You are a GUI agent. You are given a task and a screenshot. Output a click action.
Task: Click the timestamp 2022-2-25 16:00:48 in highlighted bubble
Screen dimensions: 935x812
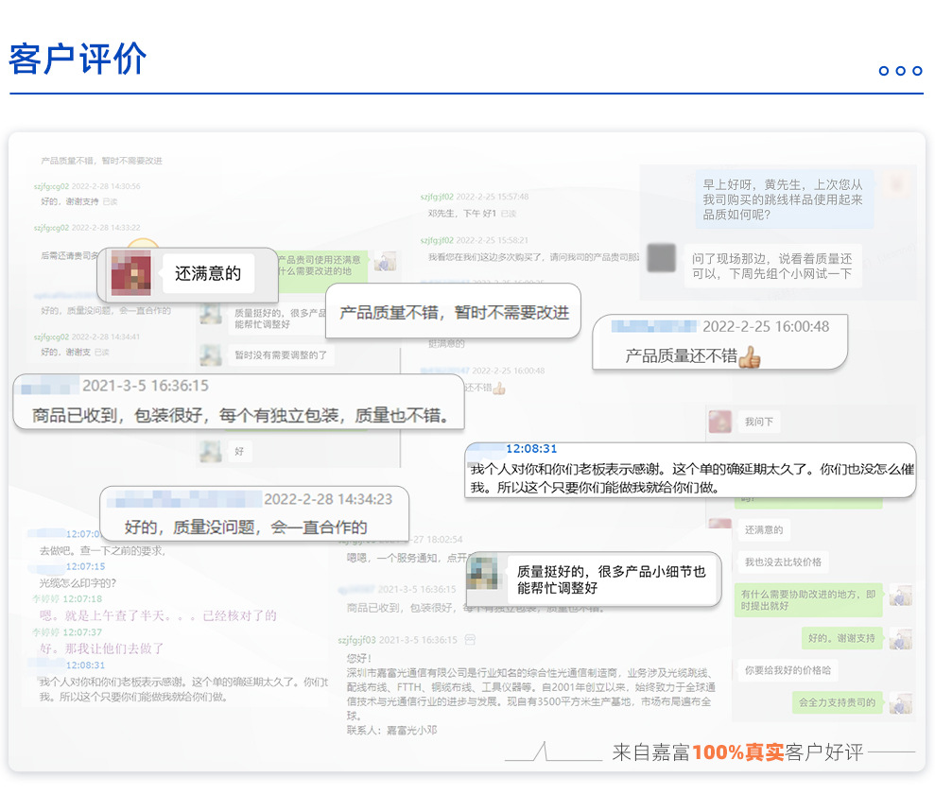coord(766,326)
